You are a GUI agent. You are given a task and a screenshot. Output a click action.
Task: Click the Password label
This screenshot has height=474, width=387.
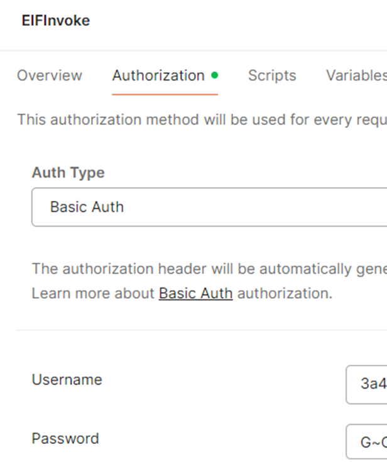pos(65,438)
